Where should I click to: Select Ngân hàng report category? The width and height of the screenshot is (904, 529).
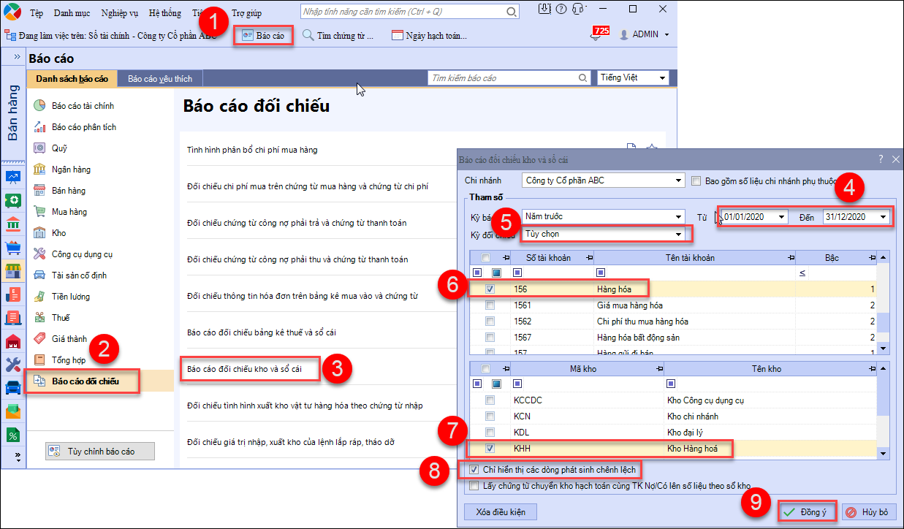[71, 170]
